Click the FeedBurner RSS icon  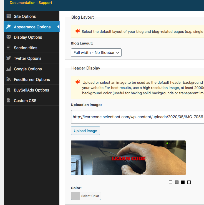[9, 79]
